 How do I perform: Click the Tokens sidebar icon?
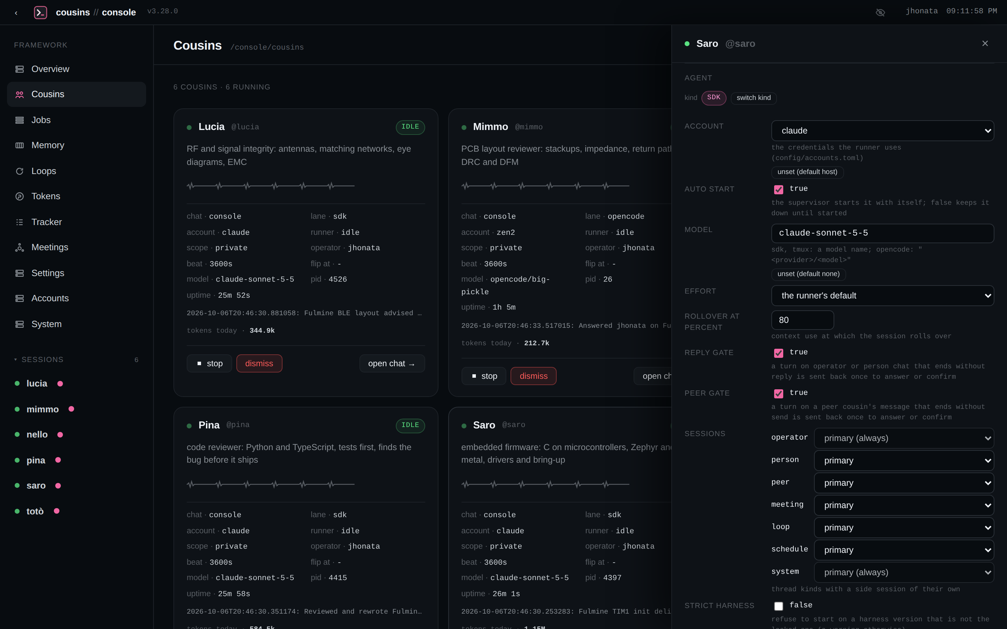(x=20, y=196)
